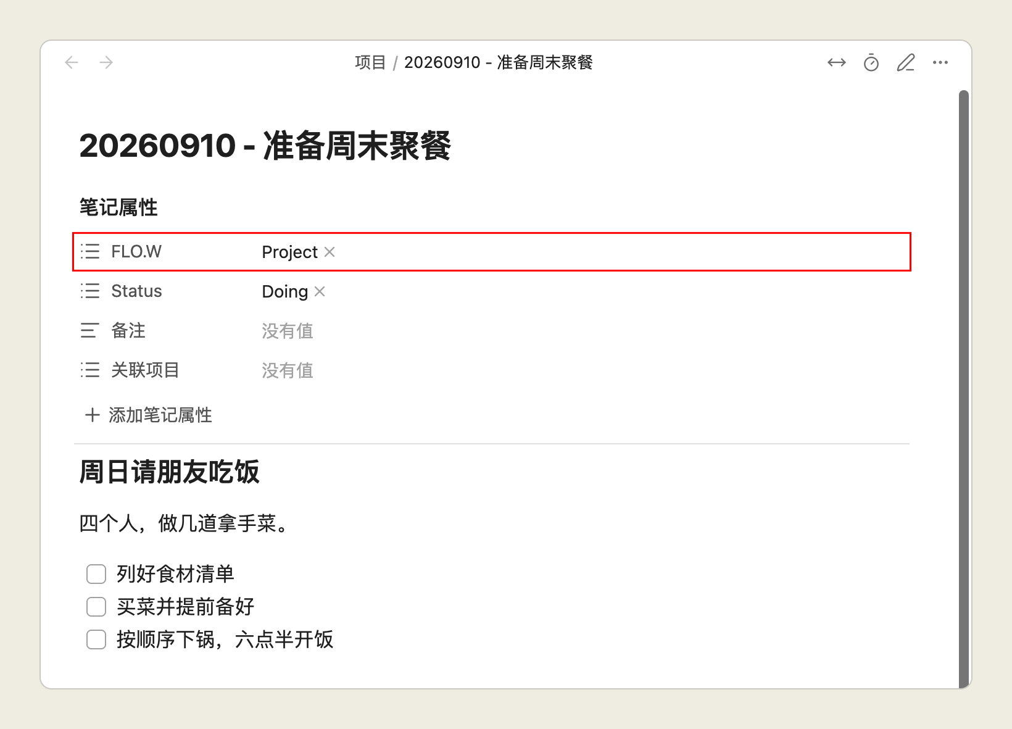Click the FLO.W property list icon

(90, 251)
